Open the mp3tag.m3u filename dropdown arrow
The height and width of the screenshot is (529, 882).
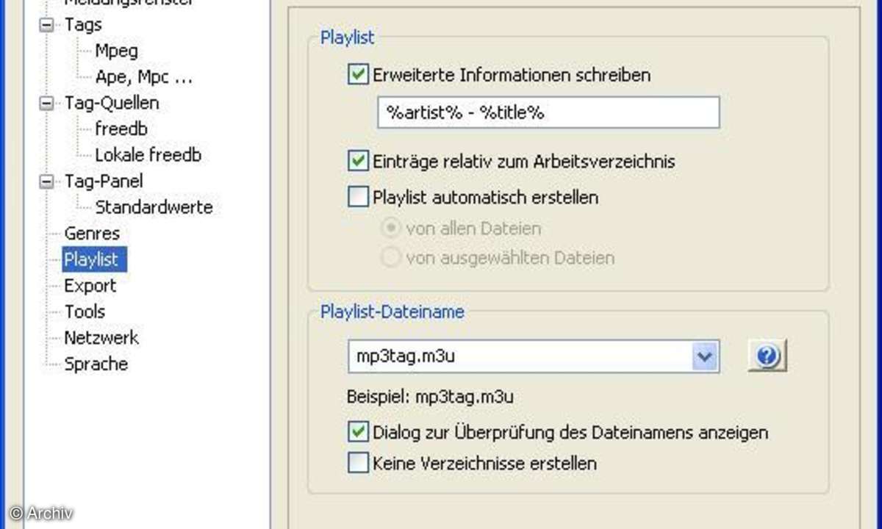point(705,357)
